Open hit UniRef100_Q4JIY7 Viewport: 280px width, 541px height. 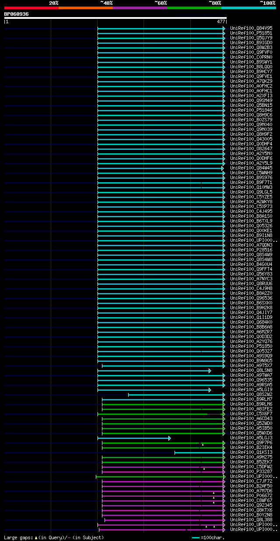(x=251, y=312)
